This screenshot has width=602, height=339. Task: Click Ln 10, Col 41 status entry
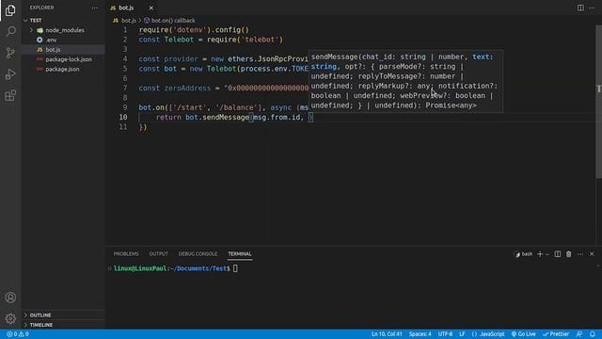pos(387,334)
